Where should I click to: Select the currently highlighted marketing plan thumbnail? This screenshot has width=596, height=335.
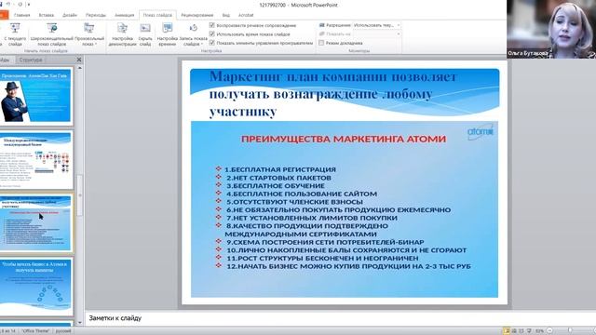35,223
